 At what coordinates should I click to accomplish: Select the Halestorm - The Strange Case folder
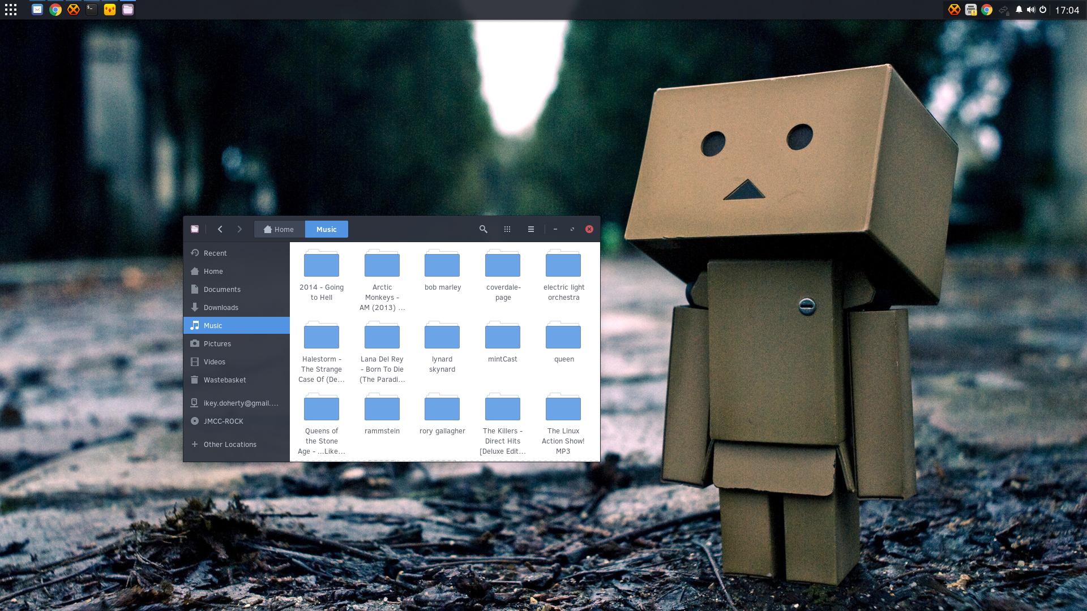pos(322,352)
